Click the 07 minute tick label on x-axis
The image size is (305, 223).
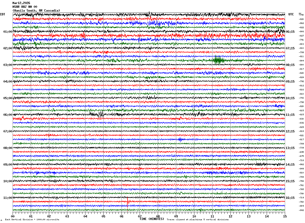tap(140, 216)
